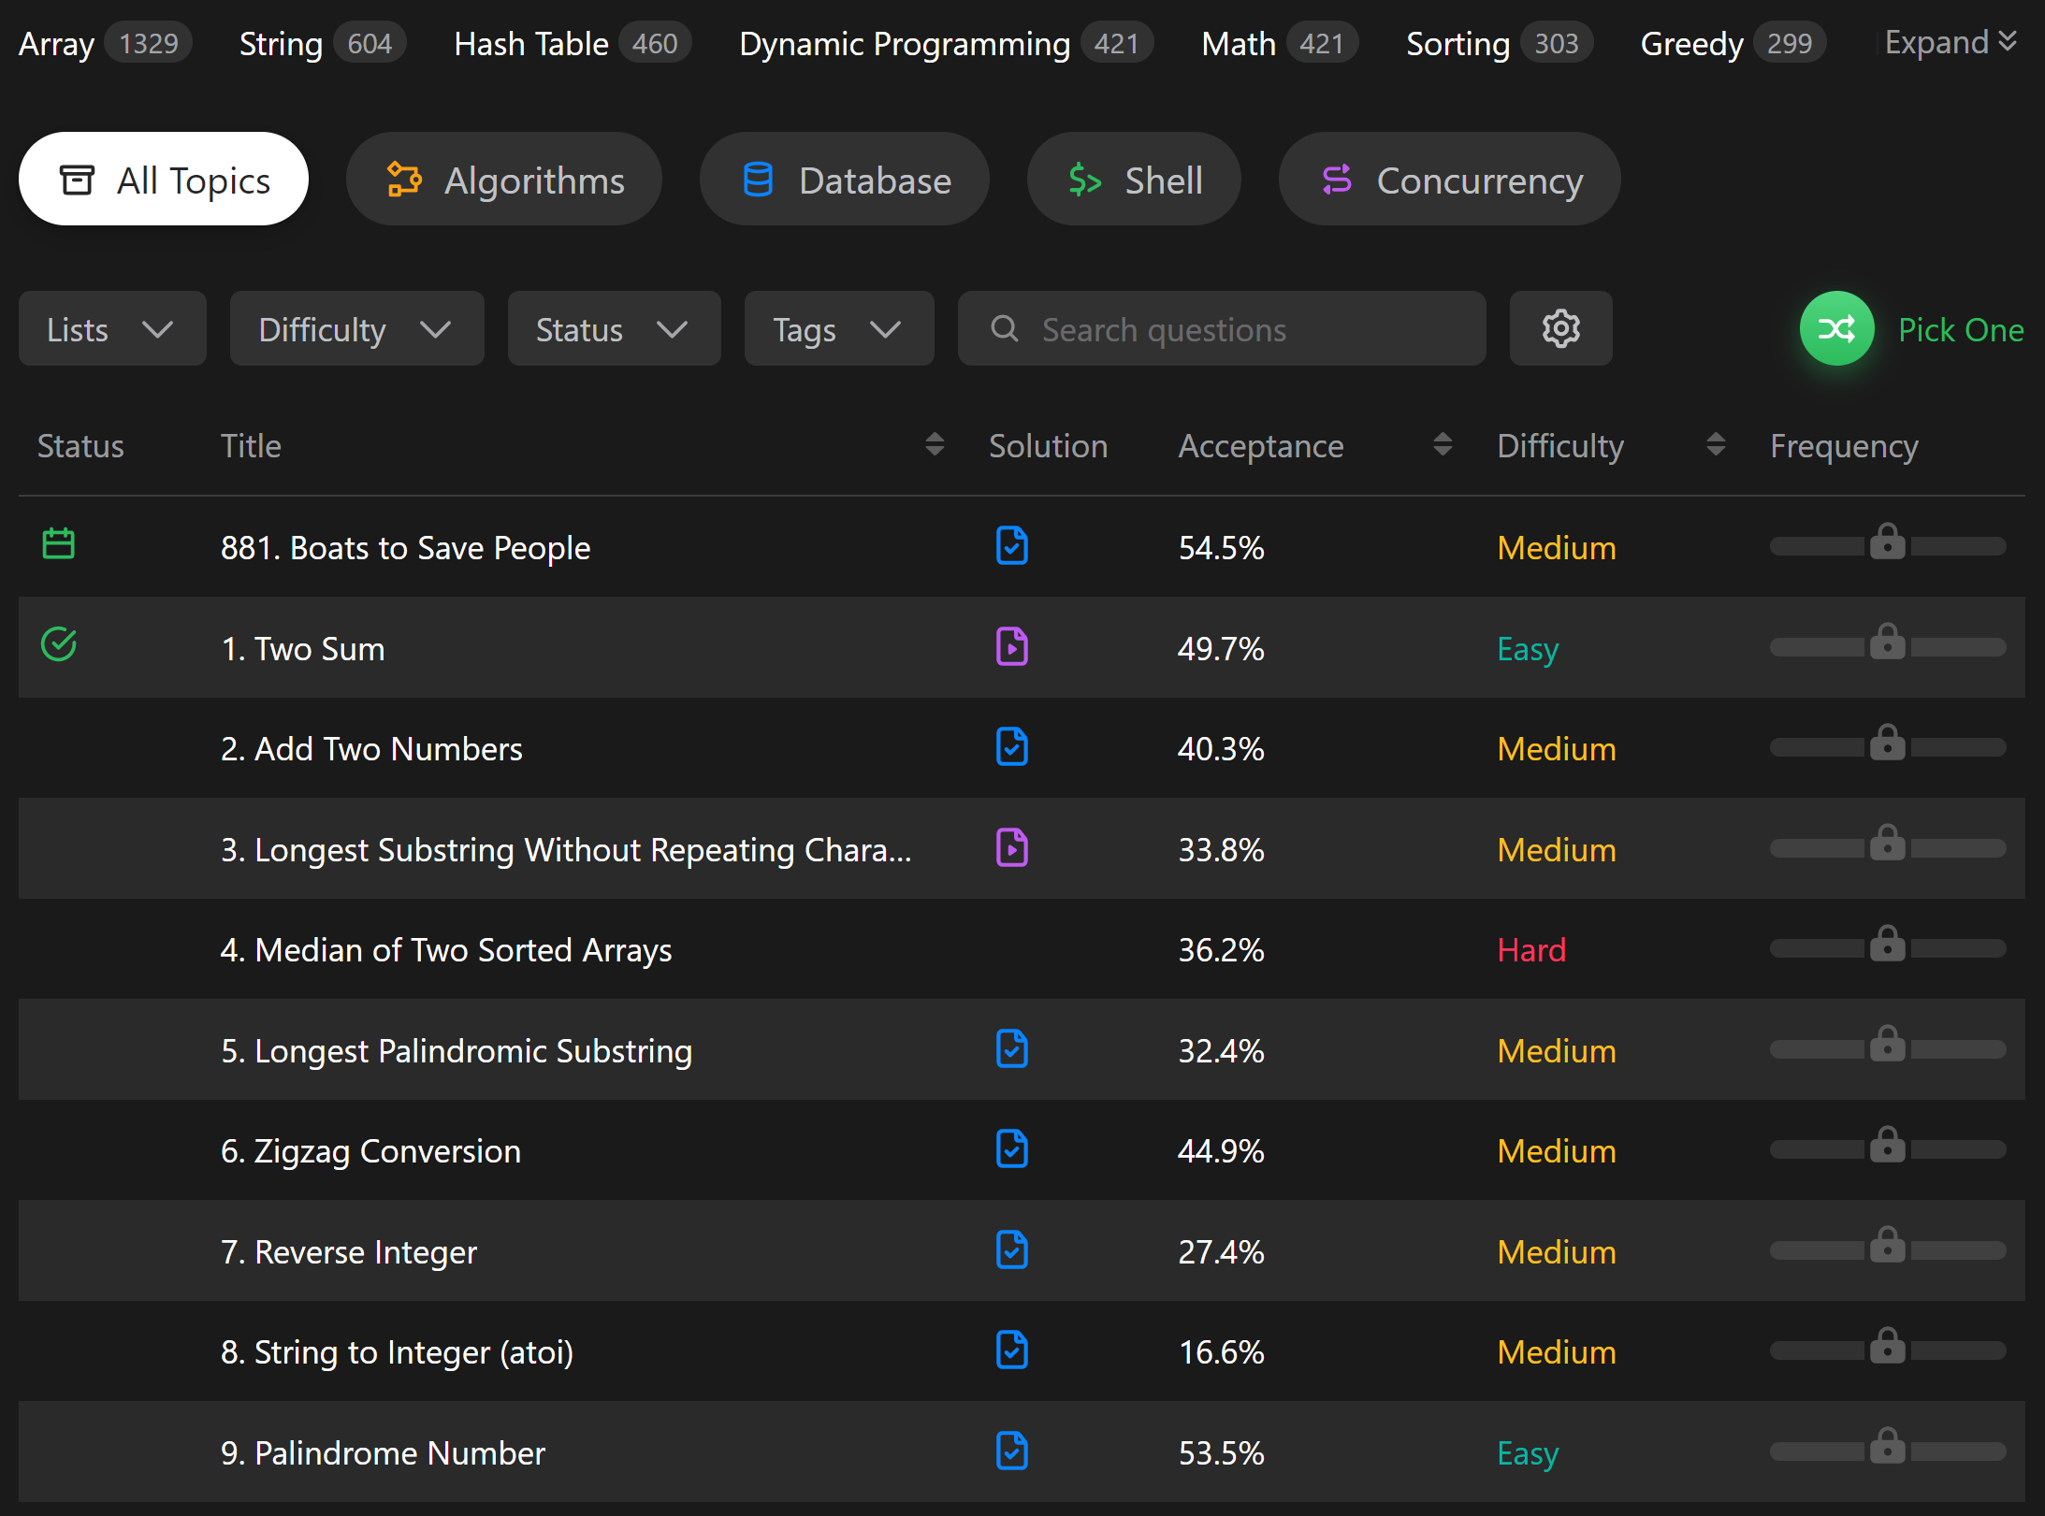Click solved checkmark icon beside Two Sum
The image size is (2045, 1516).
tap(59, 644)
